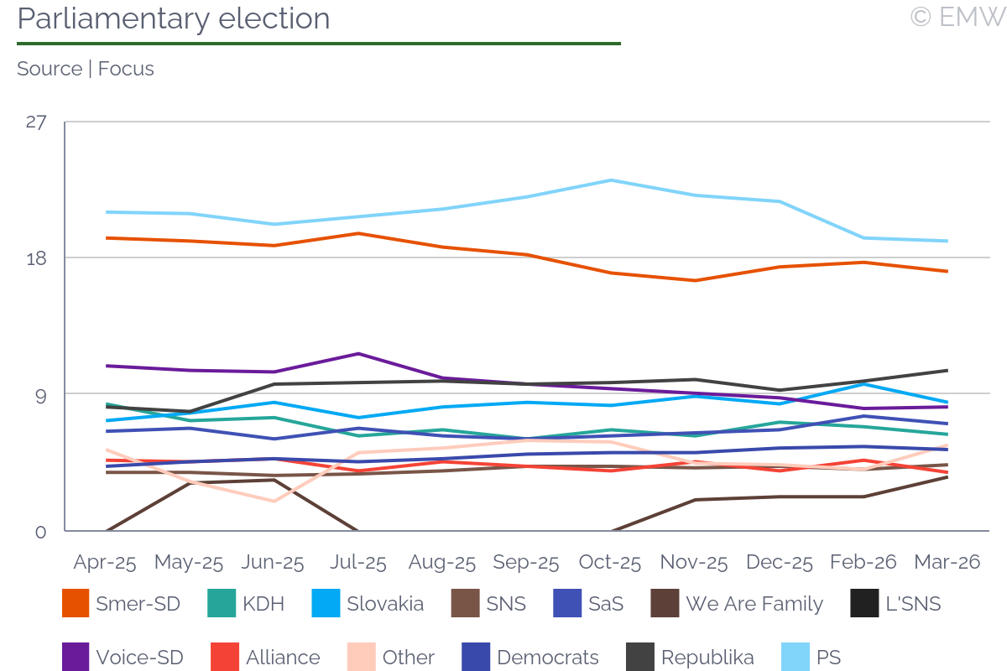Click the Mar-26 x-axis label
This screenshot has width=1007, height=671.
pos(947,562)
